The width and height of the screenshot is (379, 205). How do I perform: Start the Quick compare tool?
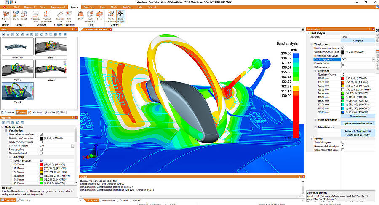click(16, 16)
